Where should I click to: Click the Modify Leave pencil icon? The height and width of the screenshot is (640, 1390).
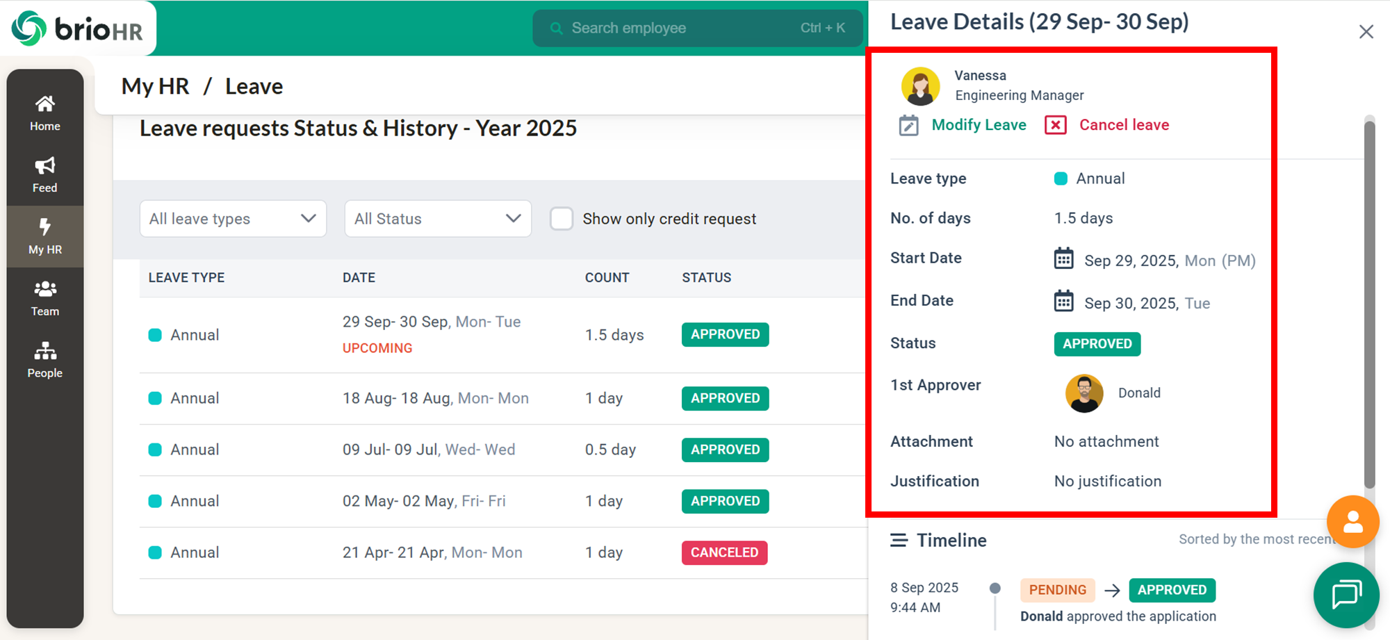point(908,125)
